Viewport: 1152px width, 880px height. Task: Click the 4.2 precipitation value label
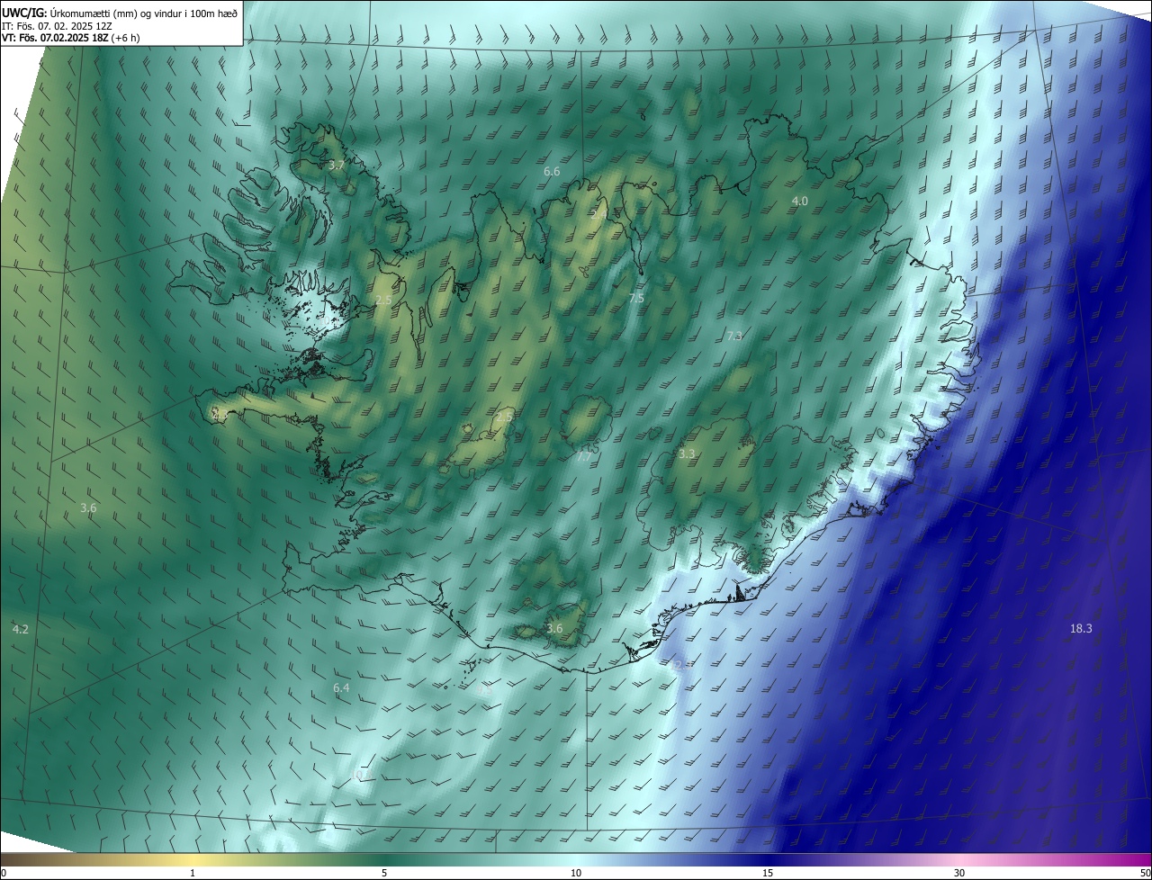click(x=21, y=629)
